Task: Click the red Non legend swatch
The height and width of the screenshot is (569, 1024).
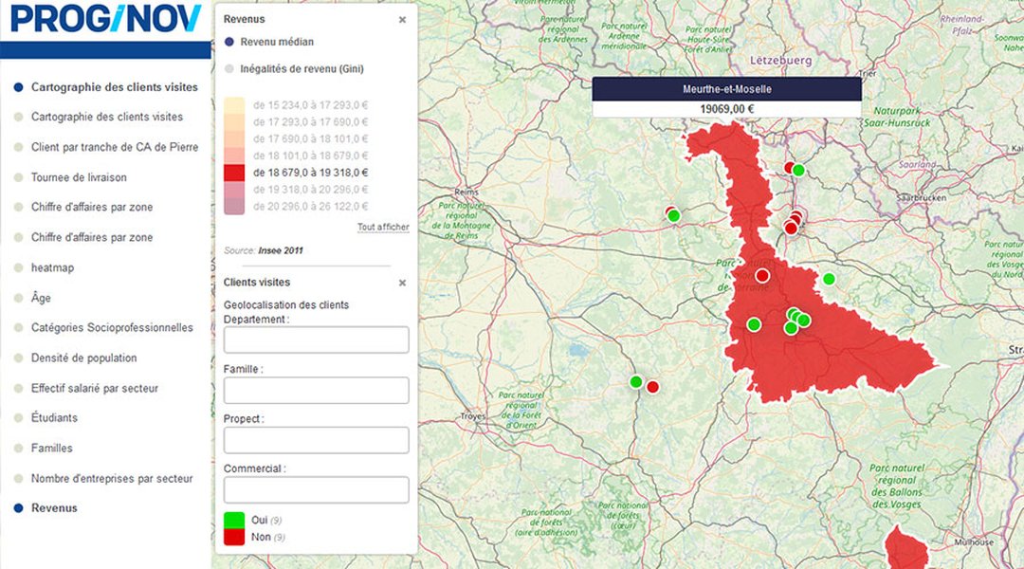Action: 234,537
